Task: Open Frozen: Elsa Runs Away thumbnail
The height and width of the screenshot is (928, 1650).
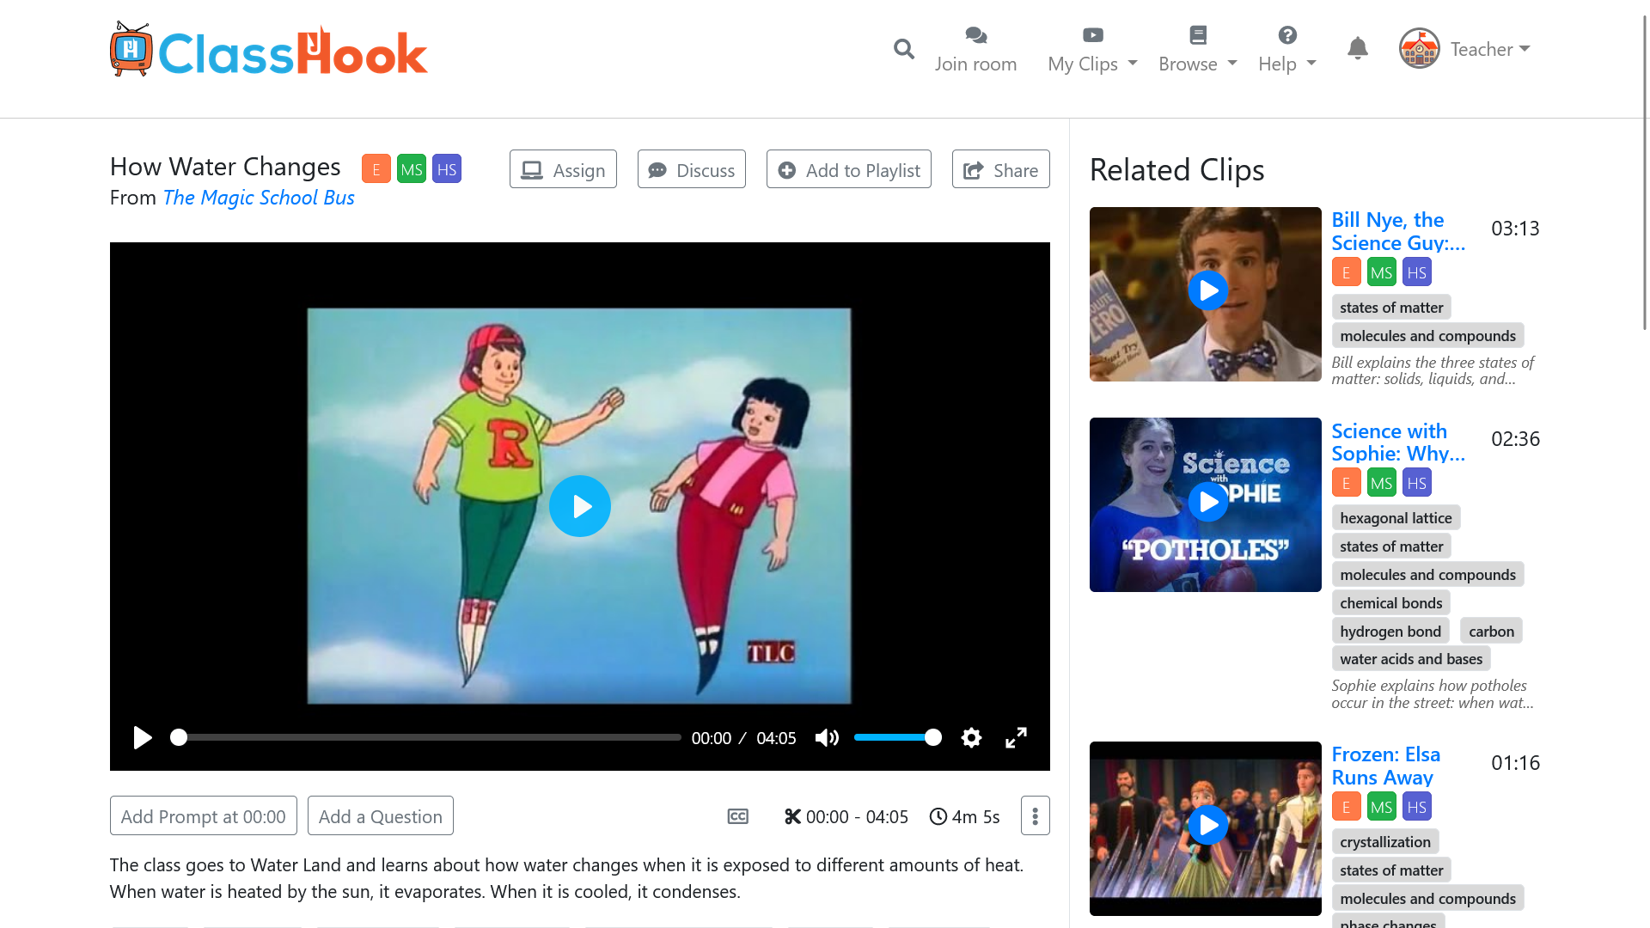Action: click(x=1206, y=828)
